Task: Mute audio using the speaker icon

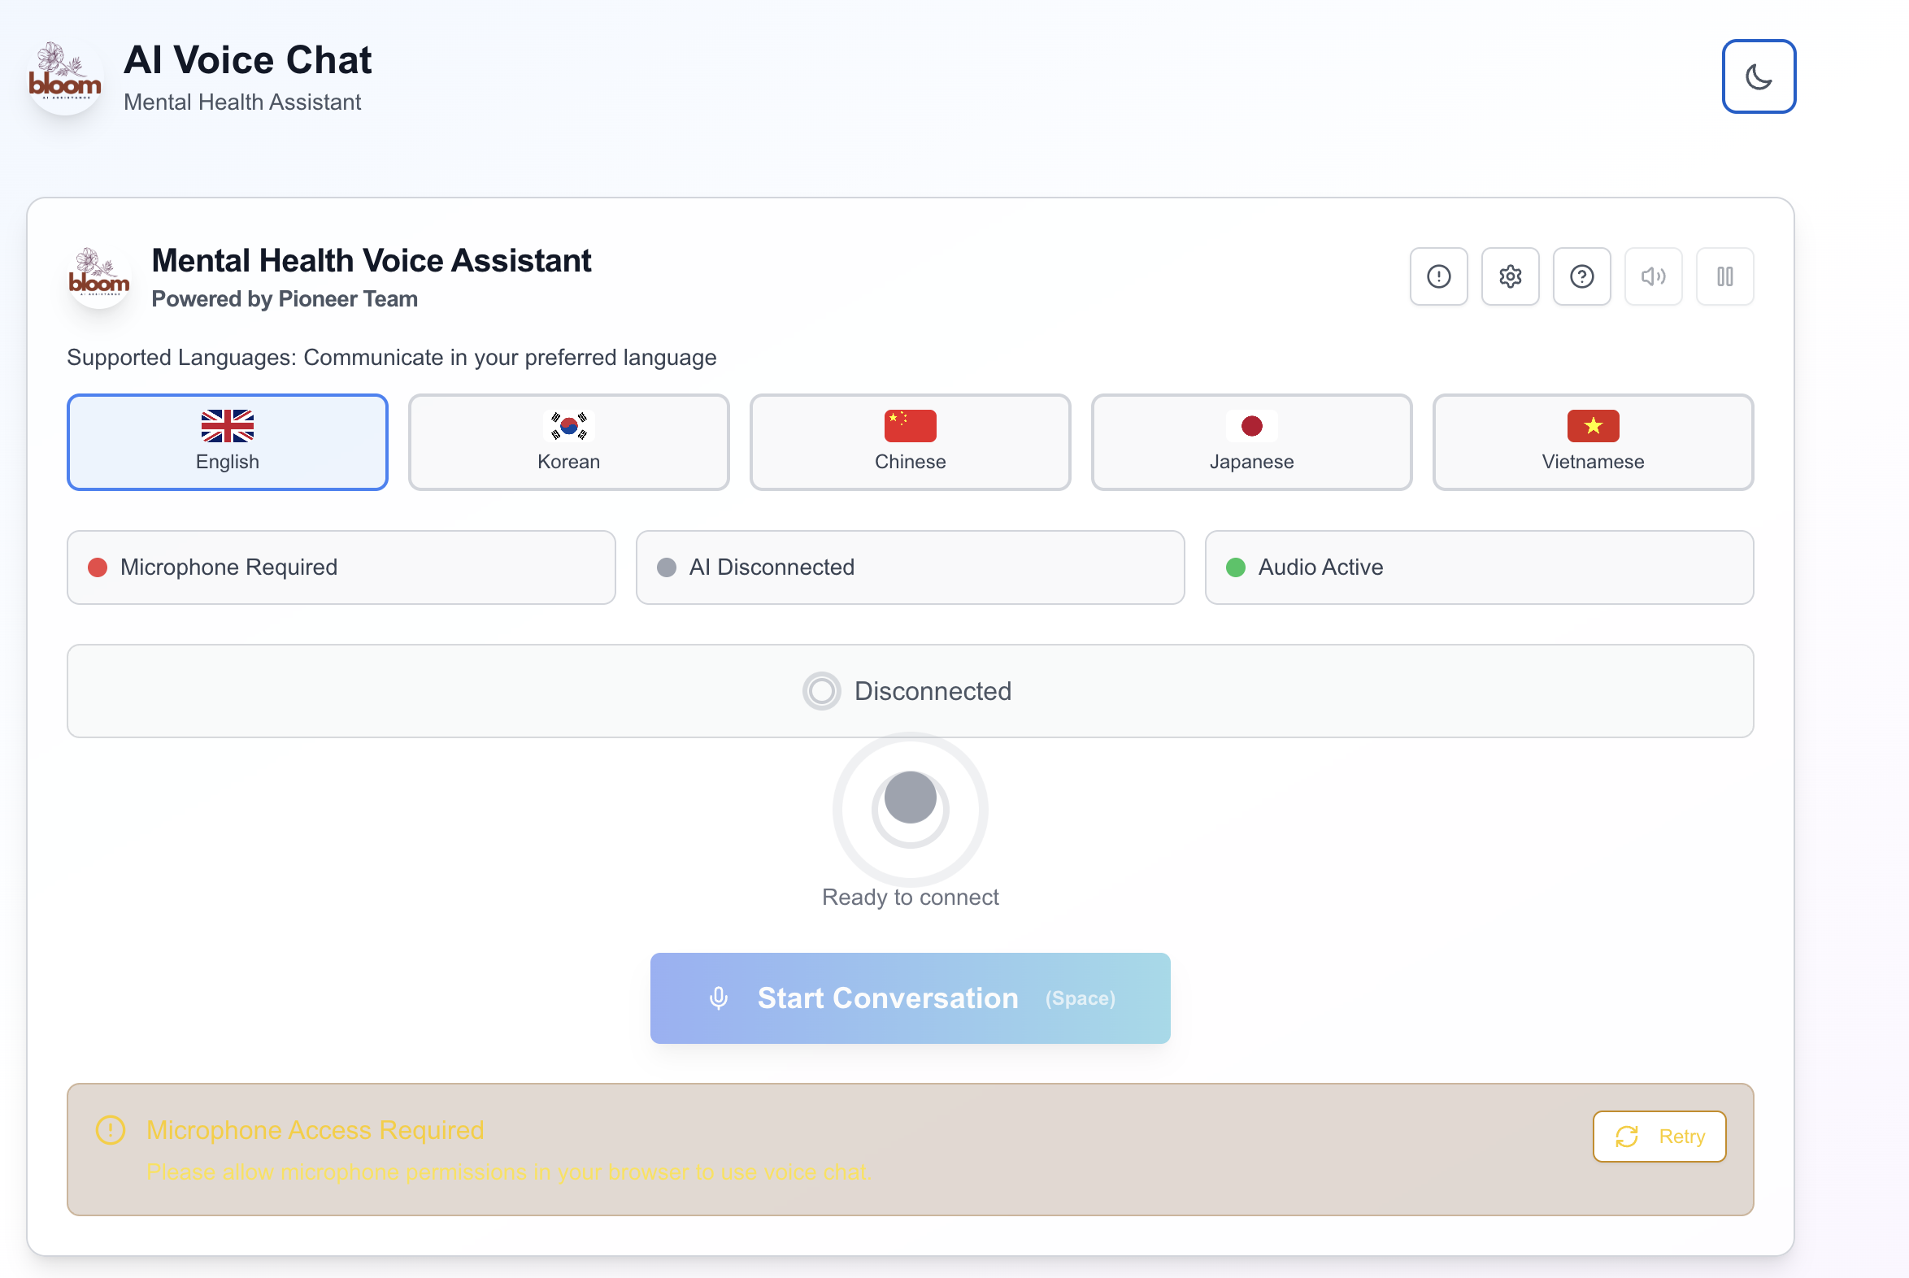Action: pos(1653,276)
